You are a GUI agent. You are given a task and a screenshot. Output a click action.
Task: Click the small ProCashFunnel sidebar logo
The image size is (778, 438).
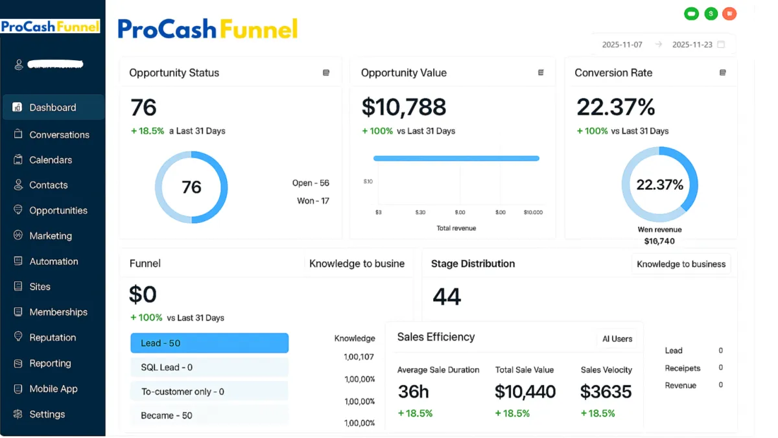point(50,27)
